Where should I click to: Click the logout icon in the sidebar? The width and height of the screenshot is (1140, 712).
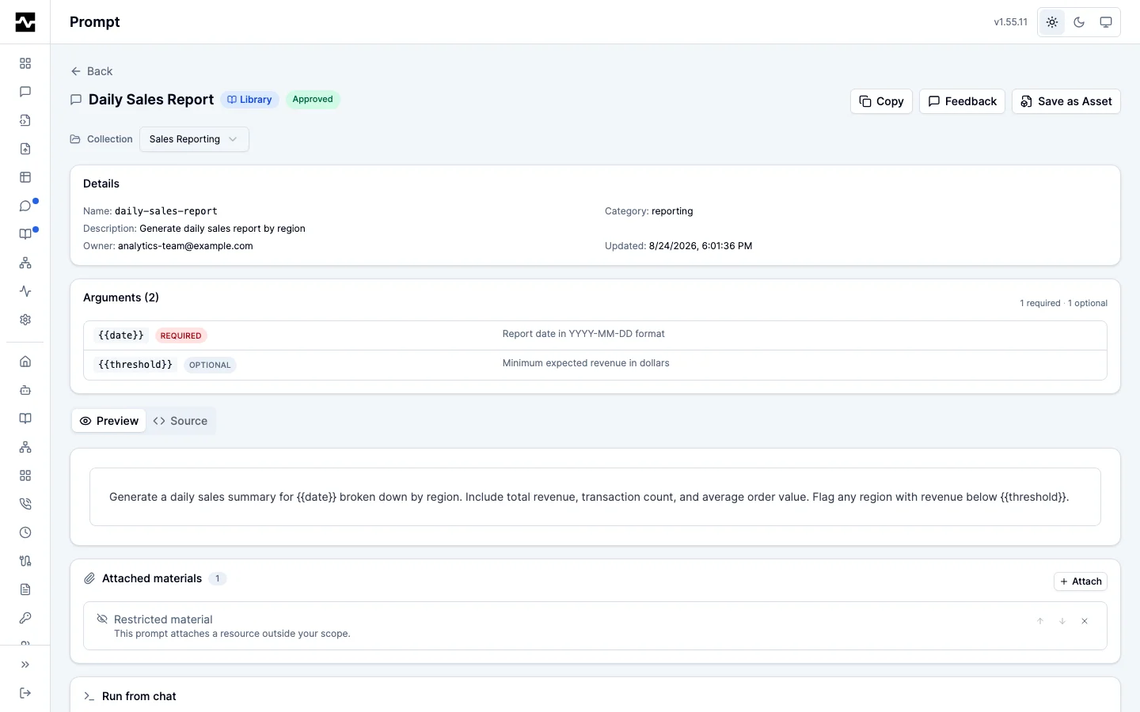tap(25, 693)
